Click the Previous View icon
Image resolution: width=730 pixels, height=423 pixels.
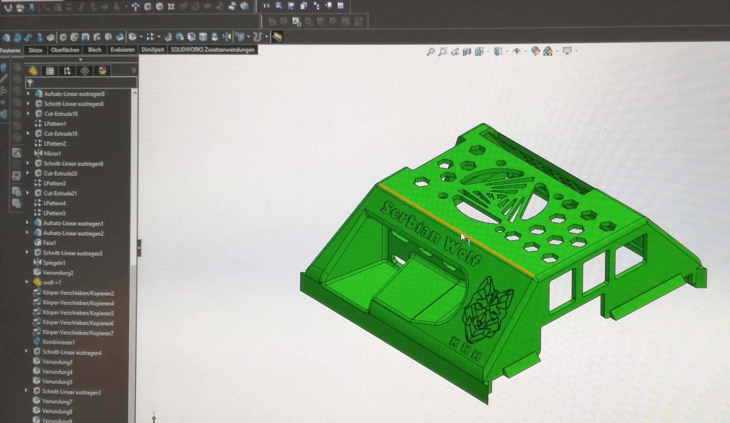coord(455,52)
